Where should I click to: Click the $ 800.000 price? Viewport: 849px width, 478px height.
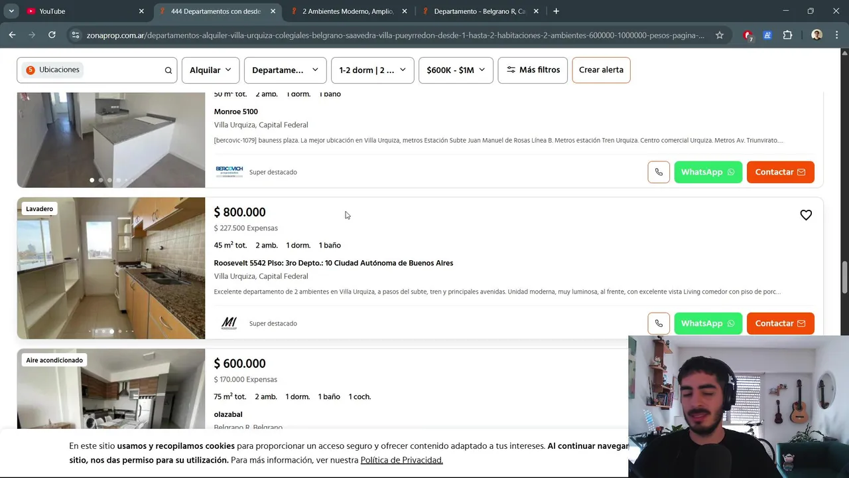239,212
